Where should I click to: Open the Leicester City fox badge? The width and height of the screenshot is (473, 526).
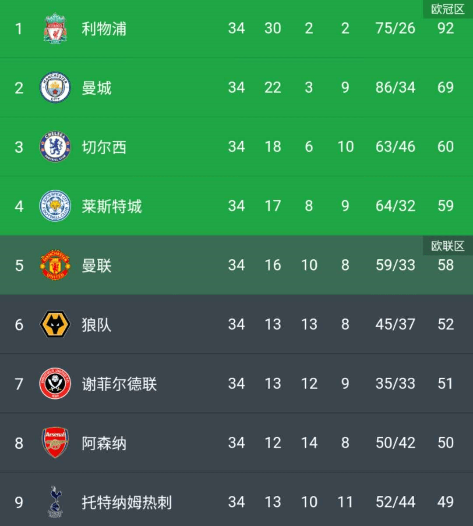[55, 206]
